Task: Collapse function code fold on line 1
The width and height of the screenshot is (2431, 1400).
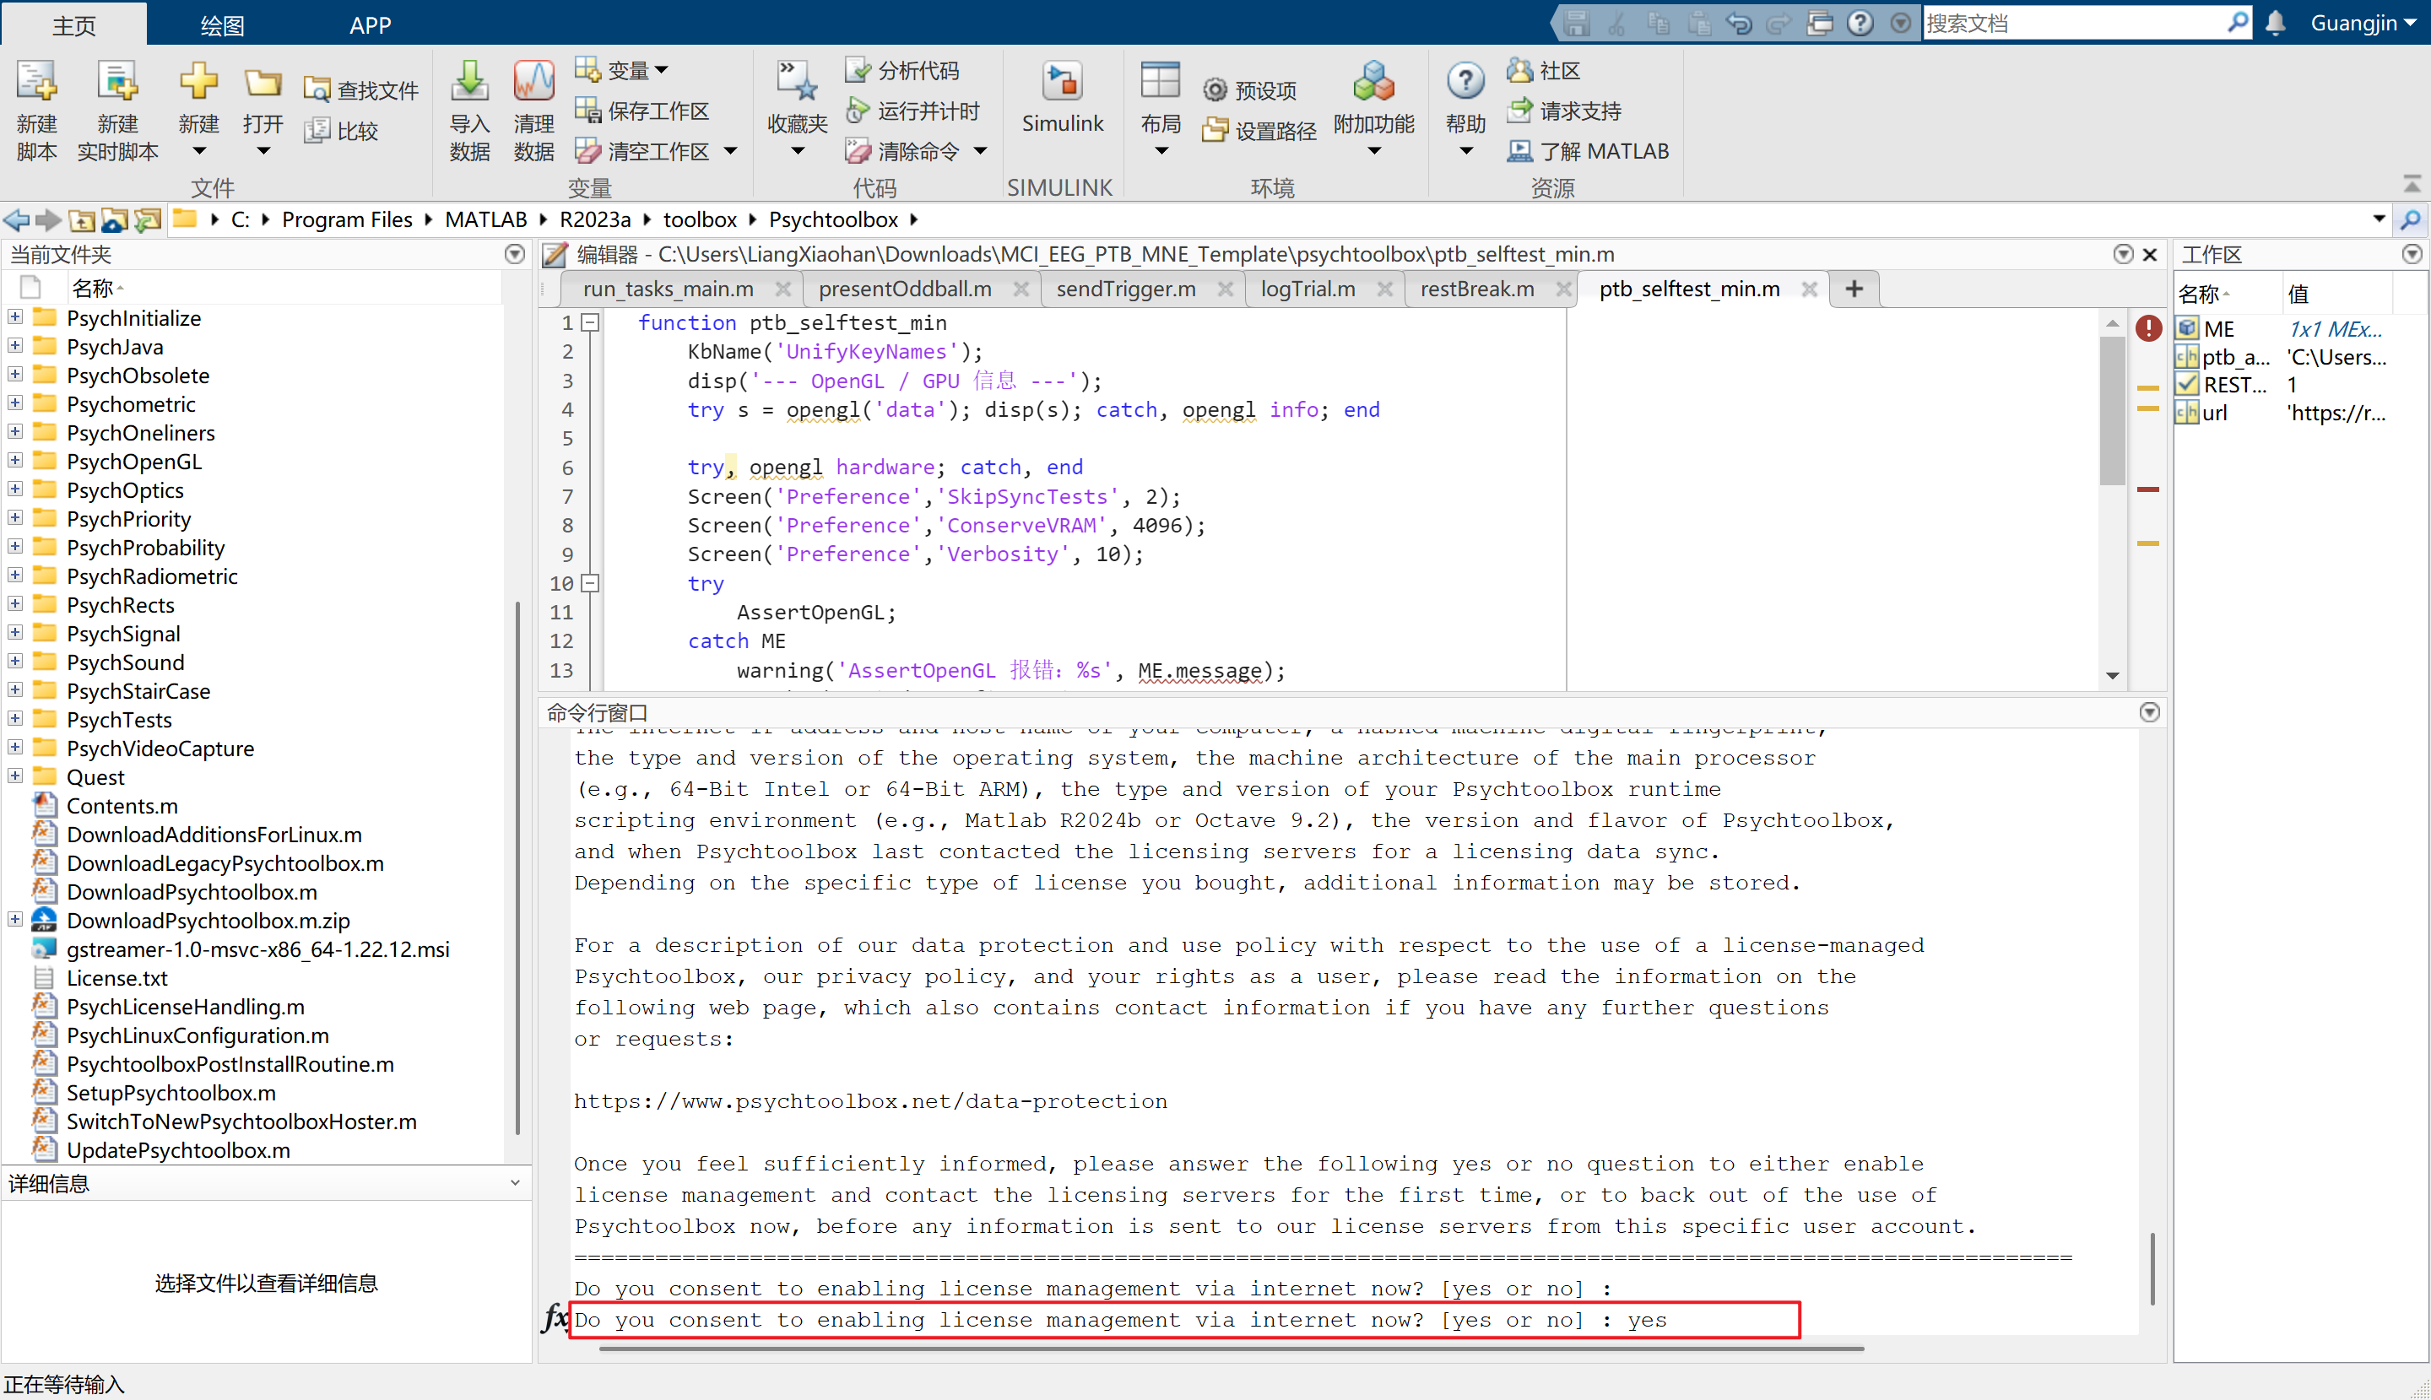Action: [590, 323]
